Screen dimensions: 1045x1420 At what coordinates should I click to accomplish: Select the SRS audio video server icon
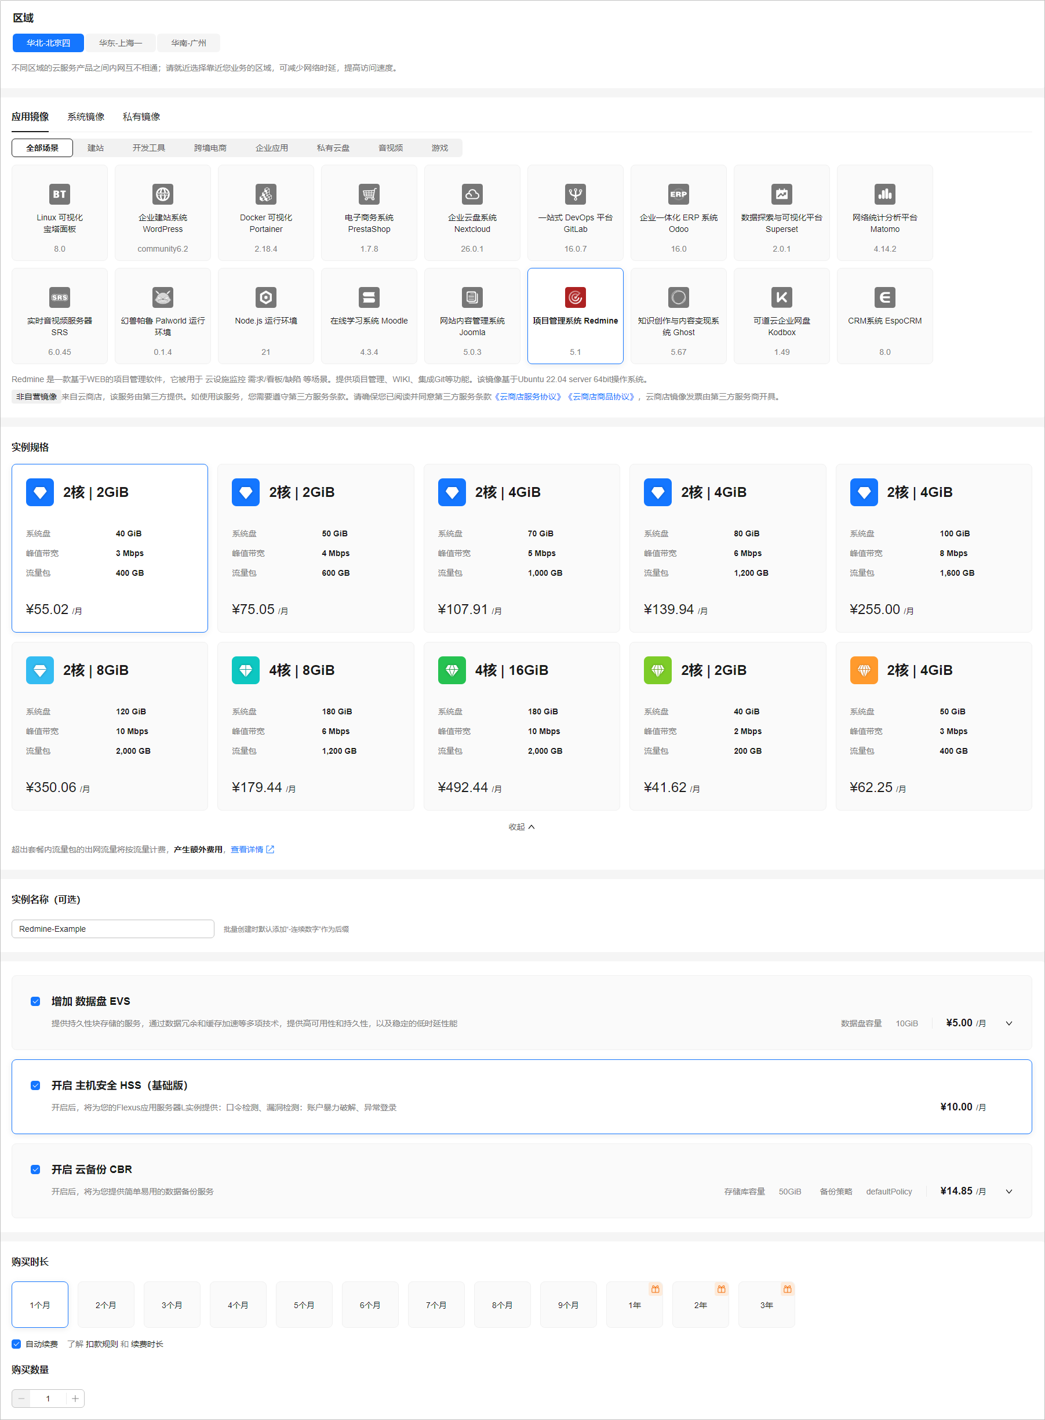pyautogui.click(x=60, y=297)
